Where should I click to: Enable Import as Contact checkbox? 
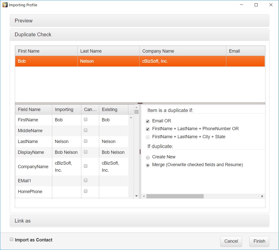tap(12, 239)
